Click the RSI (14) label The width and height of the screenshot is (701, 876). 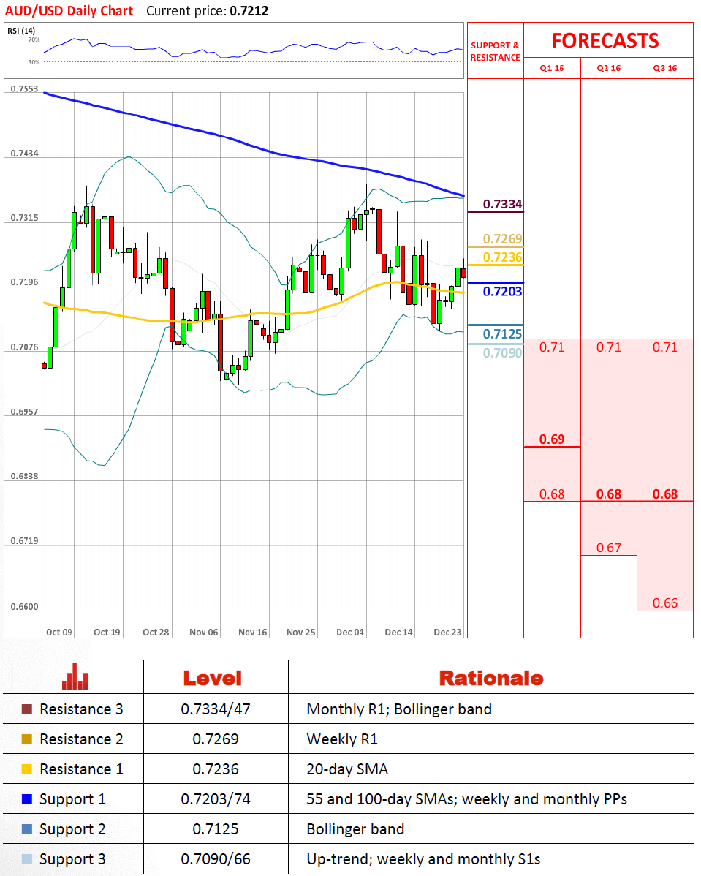click(x=21, y=31)
